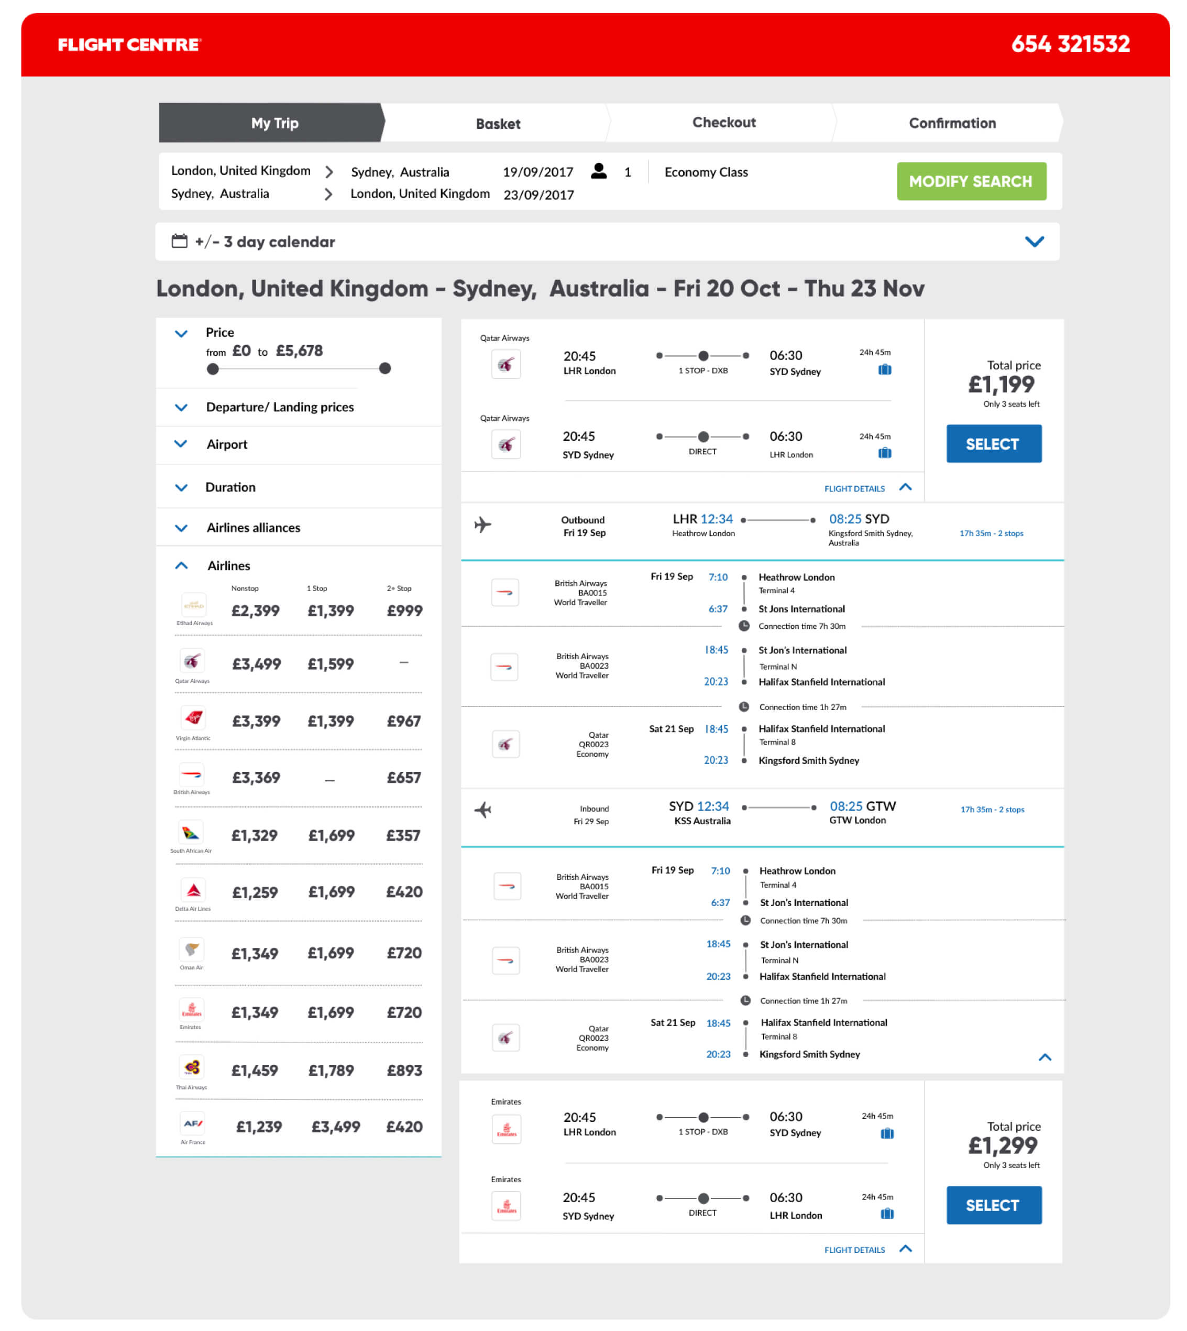
Task: Click the Modify Search button
Action: click(971, 181)
